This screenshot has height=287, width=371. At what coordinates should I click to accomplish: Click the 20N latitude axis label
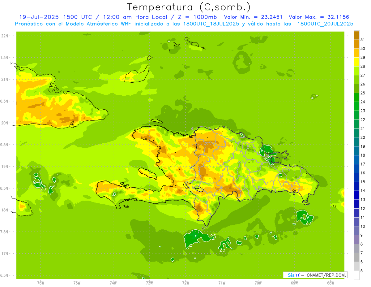[x=5, y=123]
